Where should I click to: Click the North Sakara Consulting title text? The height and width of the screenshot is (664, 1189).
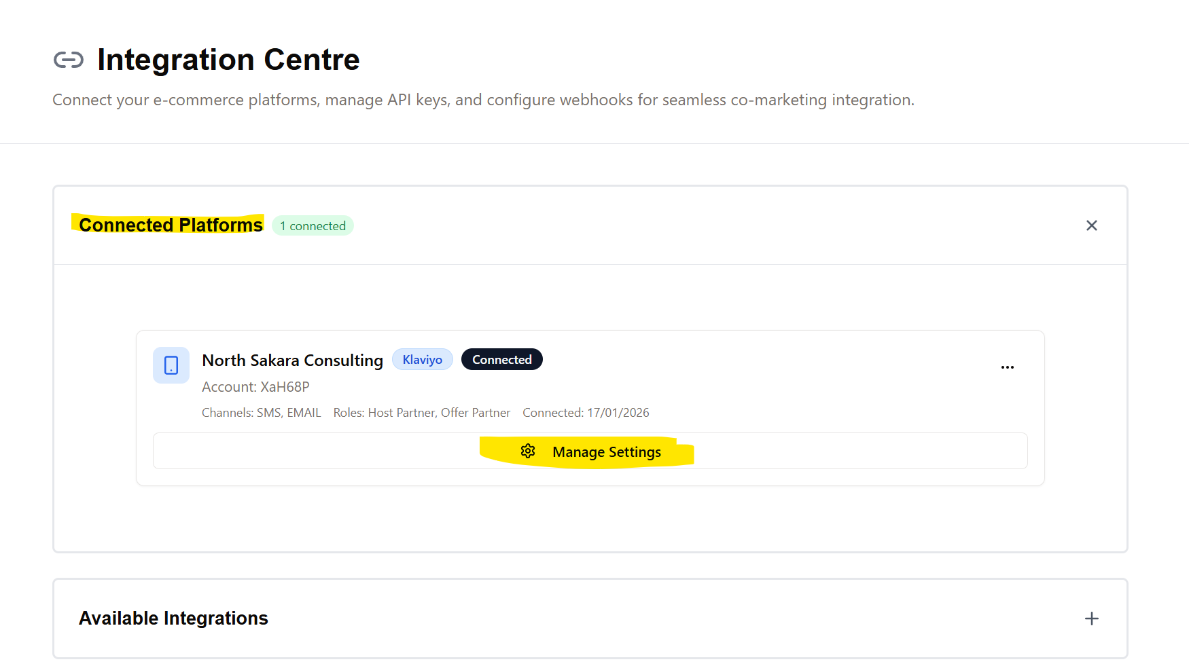pyautogui.click(x=292, y=361)
